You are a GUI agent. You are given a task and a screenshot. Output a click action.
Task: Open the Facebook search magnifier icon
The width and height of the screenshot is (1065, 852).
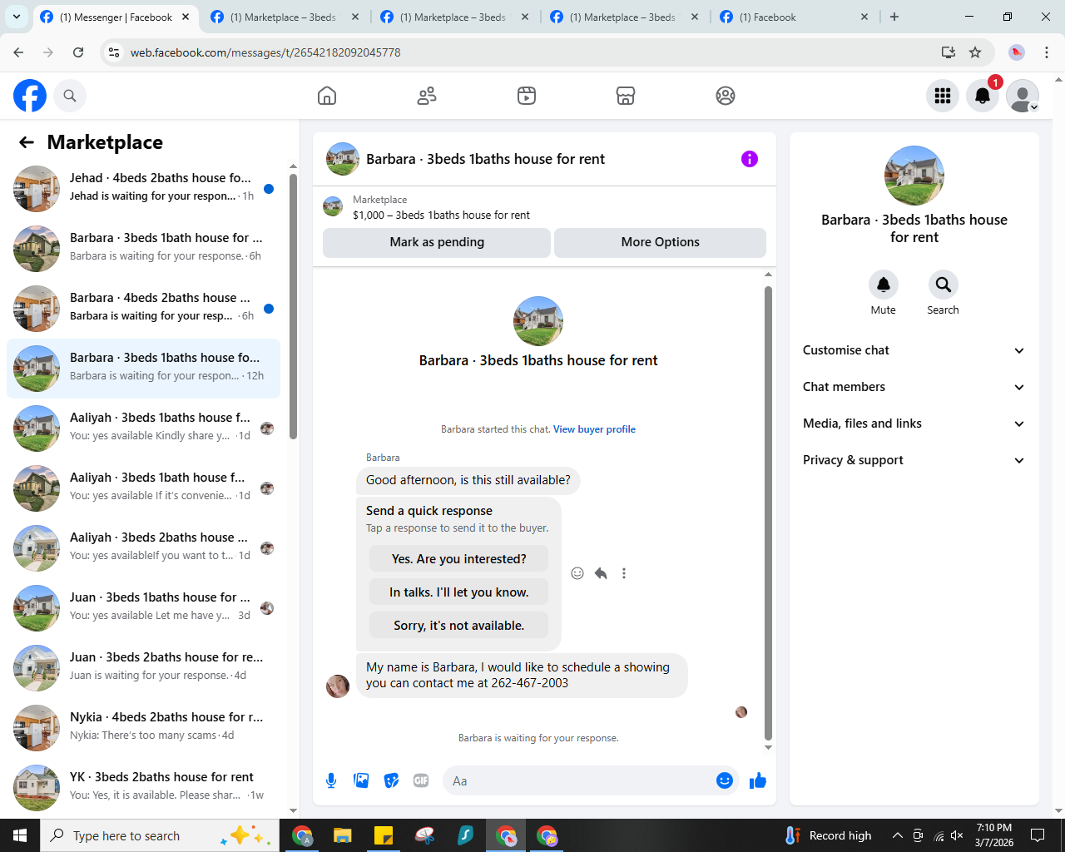tap(70, 96)
